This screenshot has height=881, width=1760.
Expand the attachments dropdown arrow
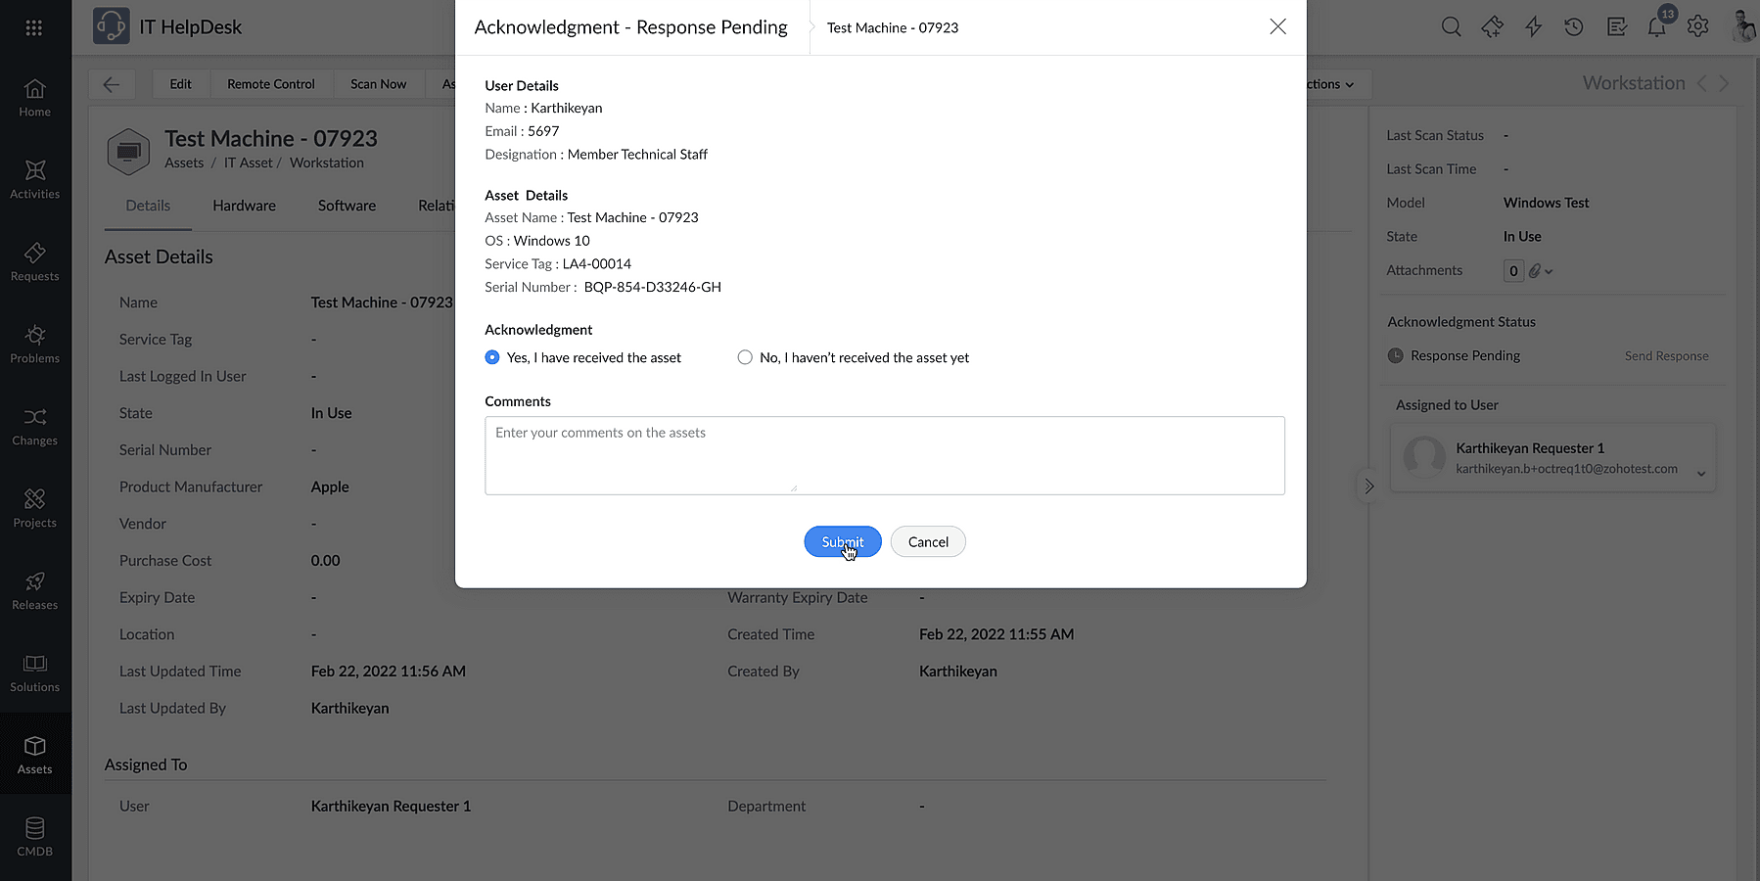click(1549, 271)
